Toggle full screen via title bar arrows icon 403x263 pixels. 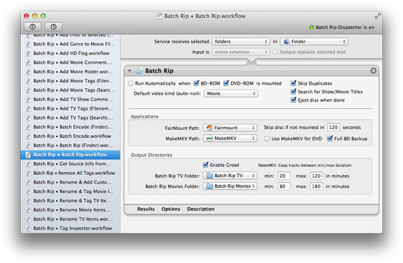(377, 16)
